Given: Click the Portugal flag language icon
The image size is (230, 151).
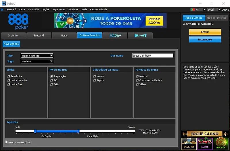Looking at the screenshot, I should coord(193,9).
